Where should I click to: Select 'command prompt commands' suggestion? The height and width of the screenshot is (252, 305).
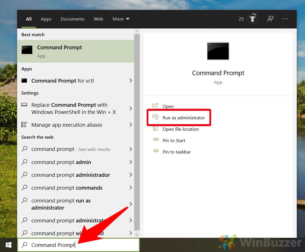tap(76, 188)
